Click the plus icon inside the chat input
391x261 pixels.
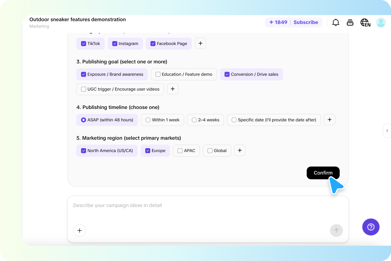tap(80, 230)
